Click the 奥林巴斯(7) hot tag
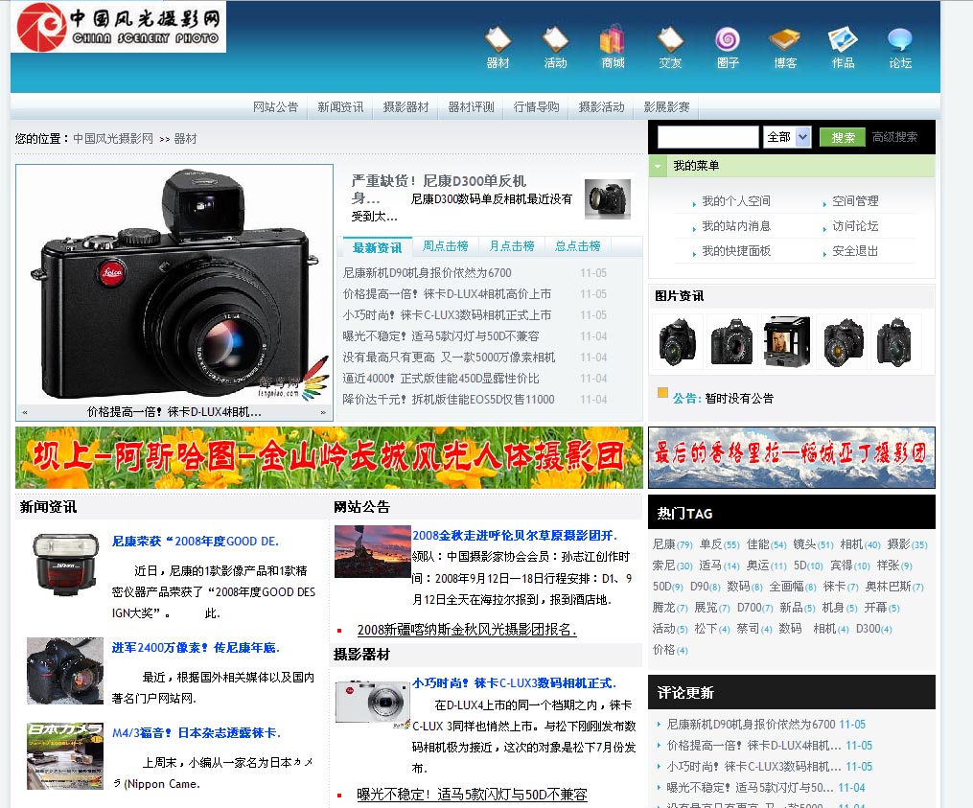The width and height of the screenshot is (973, 808). (x=894, y=587)
